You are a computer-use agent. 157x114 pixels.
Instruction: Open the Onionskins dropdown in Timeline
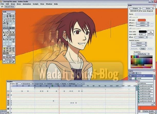coord(27,84)
